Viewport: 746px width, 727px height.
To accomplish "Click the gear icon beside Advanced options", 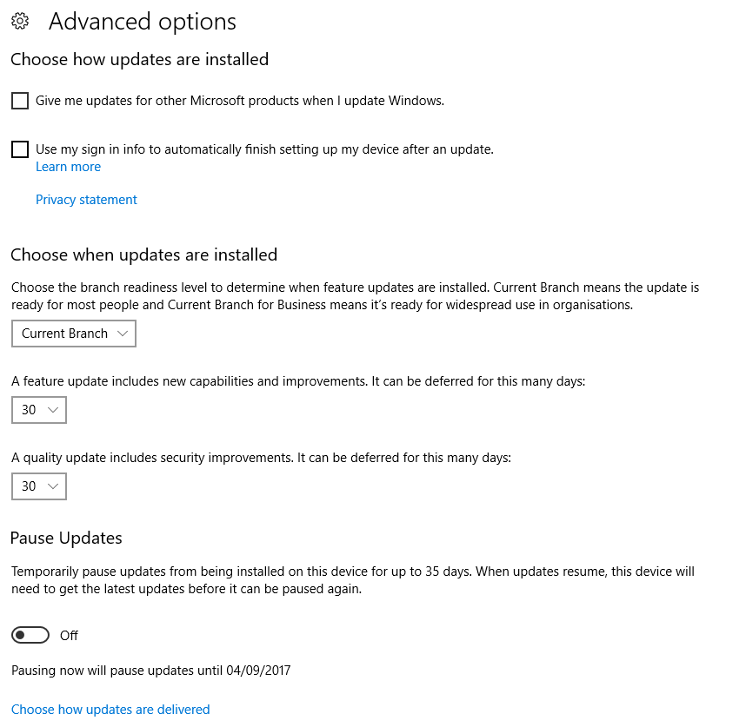I will tap(20, 22).
